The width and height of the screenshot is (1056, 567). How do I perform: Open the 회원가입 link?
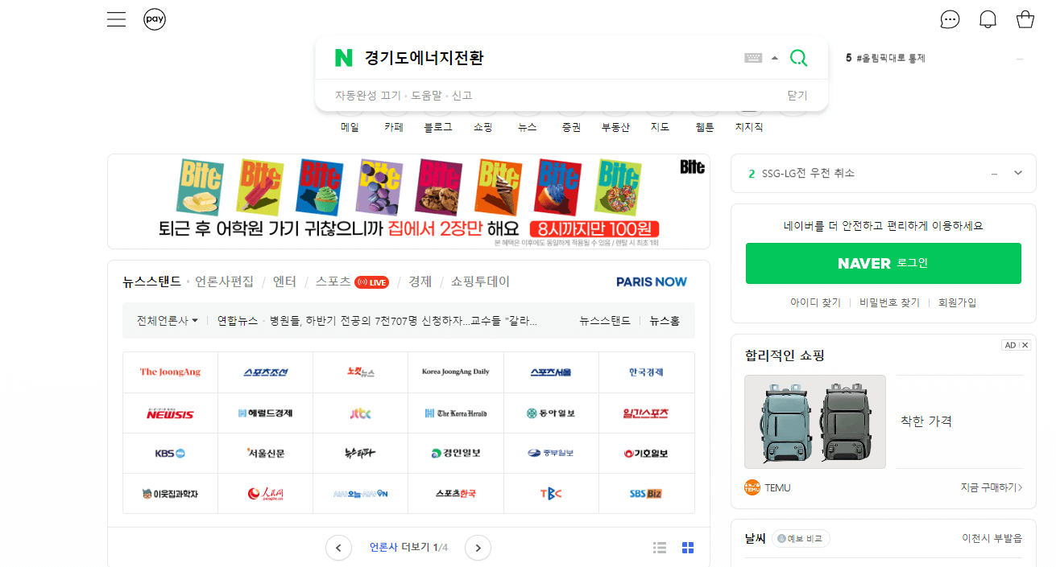pos(957,302)
